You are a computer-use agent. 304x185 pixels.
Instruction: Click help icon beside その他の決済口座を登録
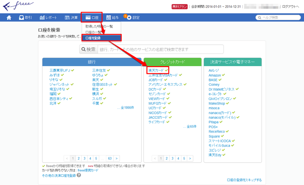tap(79, 175)
